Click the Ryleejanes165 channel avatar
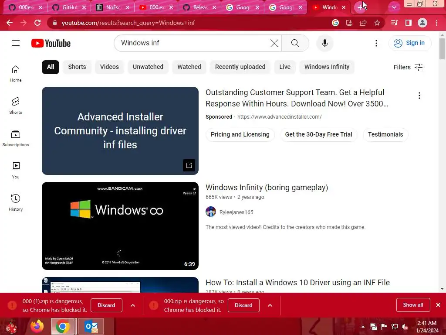446x335 pixels. coord(211,212)
